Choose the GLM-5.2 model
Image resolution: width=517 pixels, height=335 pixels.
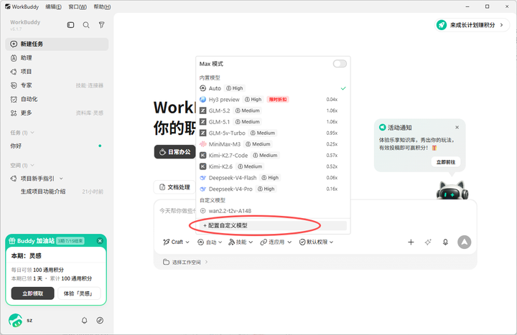[273, 110]
